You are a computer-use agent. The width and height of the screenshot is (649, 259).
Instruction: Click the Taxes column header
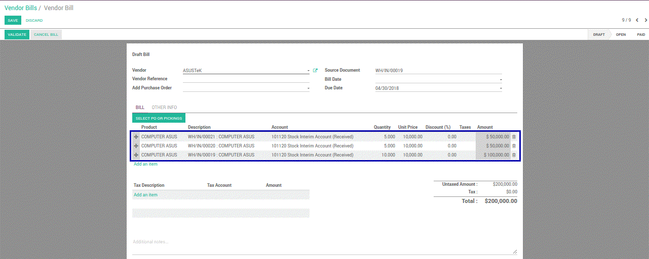[x=465, y=127]
